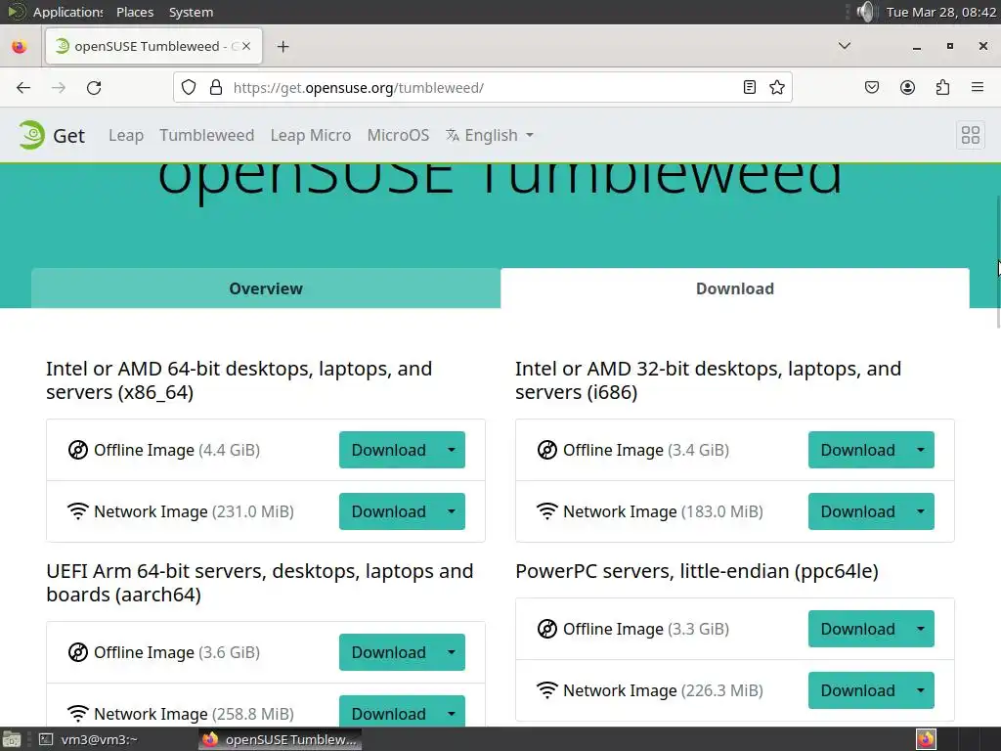The height and width of the screenshot is (751, 1001).
Task: Save page to Pocket
Action: pos(871,87)
